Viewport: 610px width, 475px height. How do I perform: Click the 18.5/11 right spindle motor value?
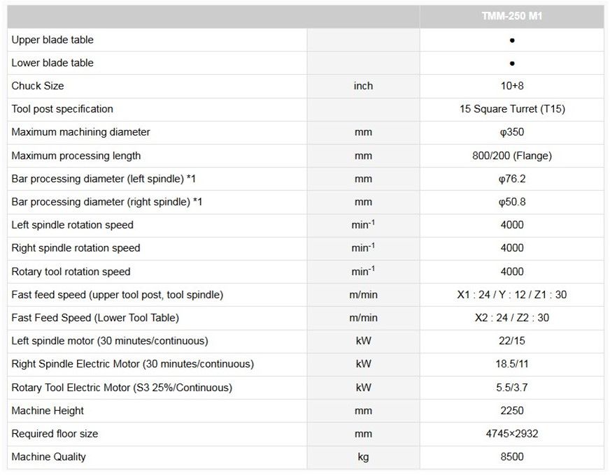pyautogui.click(x=511, y=364)
